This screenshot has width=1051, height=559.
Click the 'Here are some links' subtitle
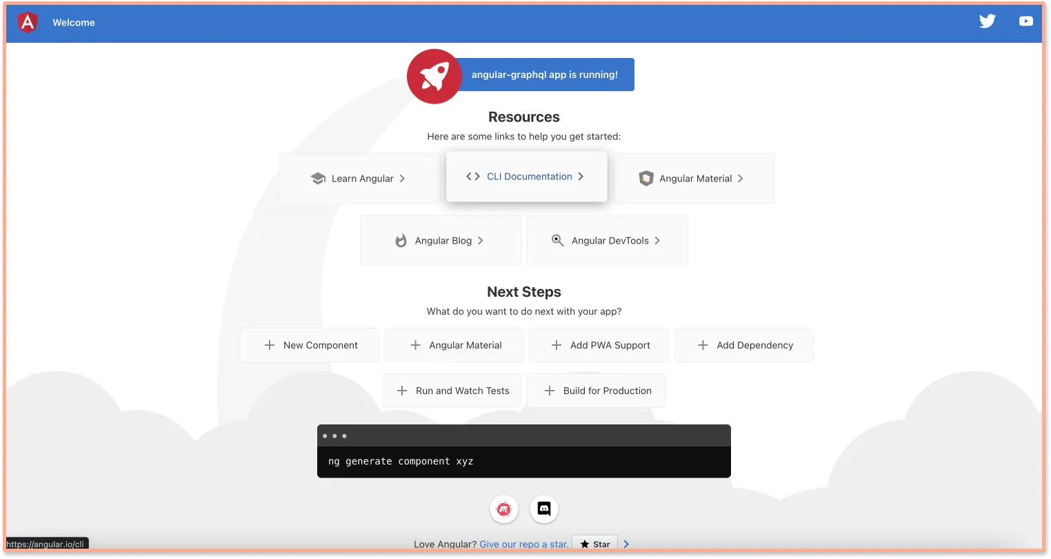(524, 137)
